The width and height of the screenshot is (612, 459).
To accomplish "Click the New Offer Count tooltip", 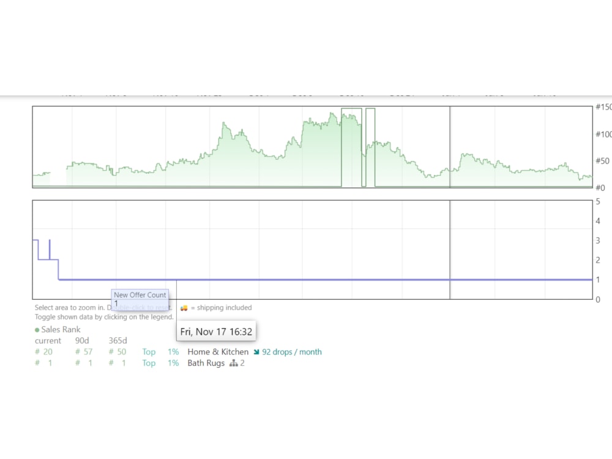I will (x=140, y=299).
